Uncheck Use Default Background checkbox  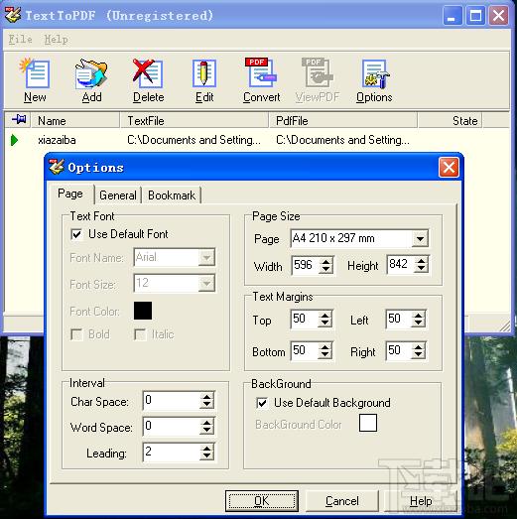(262, 403)
